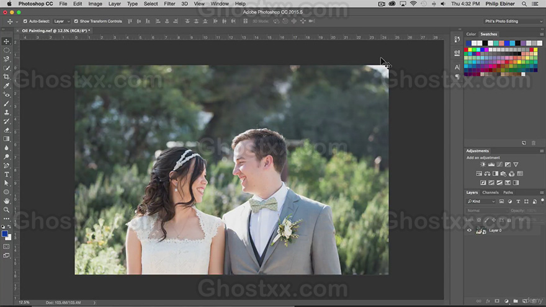Add a Levels adjustment
The width and height of the screenshot is (546, 307).
(491, 164)
